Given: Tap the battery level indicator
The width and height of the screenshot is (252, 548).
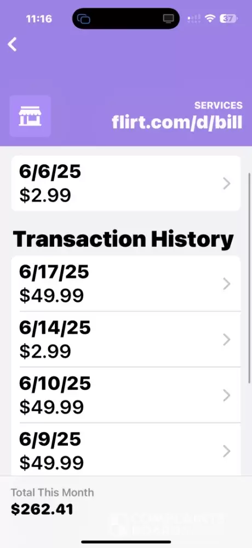Looking at the screenshot, I should tap(228, 18).
